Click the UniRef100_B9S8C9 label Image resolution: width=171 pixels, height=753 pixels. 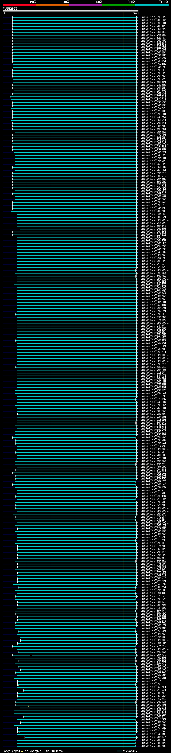coord(153,44)
